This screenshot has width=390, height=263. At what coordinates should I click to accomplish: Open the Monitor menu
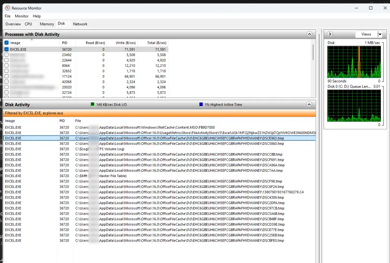coord(22,16)
